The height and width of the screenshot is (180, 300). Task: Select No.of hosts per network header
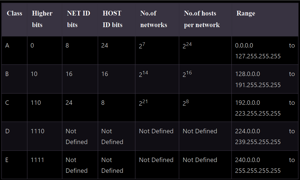point(202,19)
